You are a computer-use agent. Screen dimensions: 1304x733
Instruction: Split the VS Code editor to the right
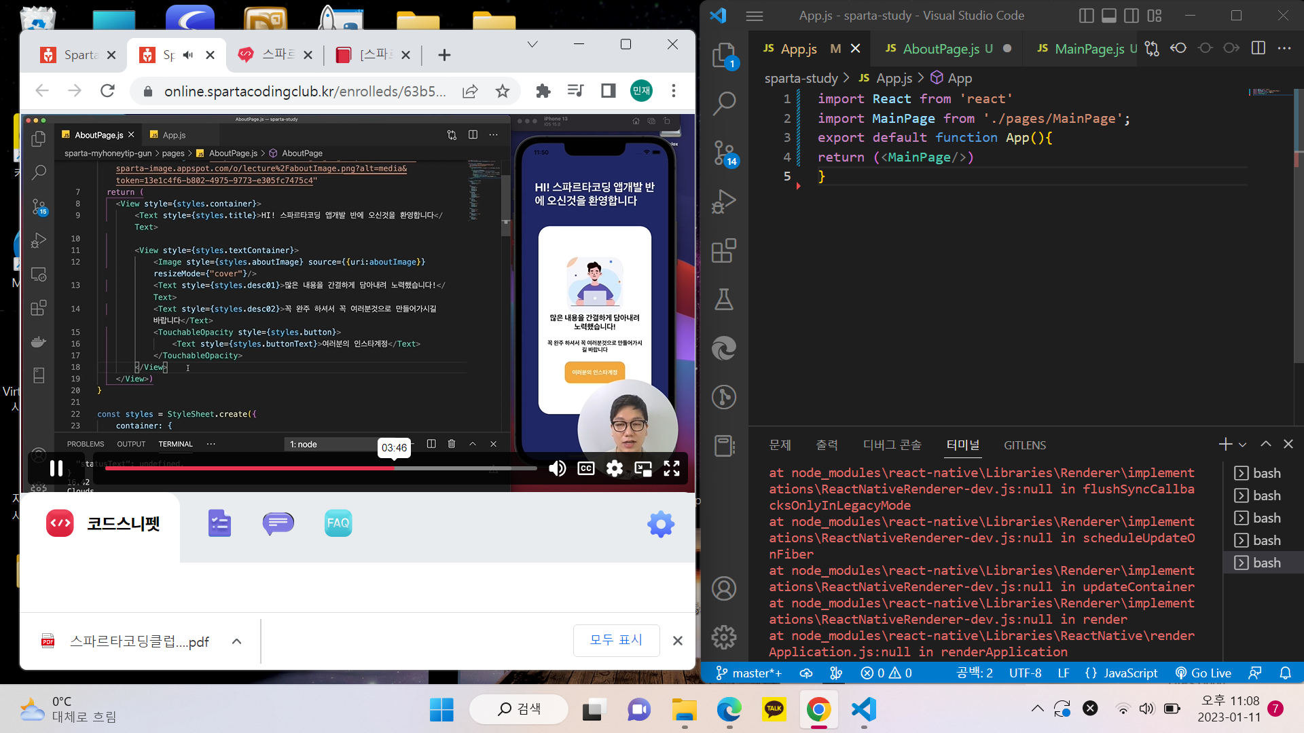[x=1258, y=48]
